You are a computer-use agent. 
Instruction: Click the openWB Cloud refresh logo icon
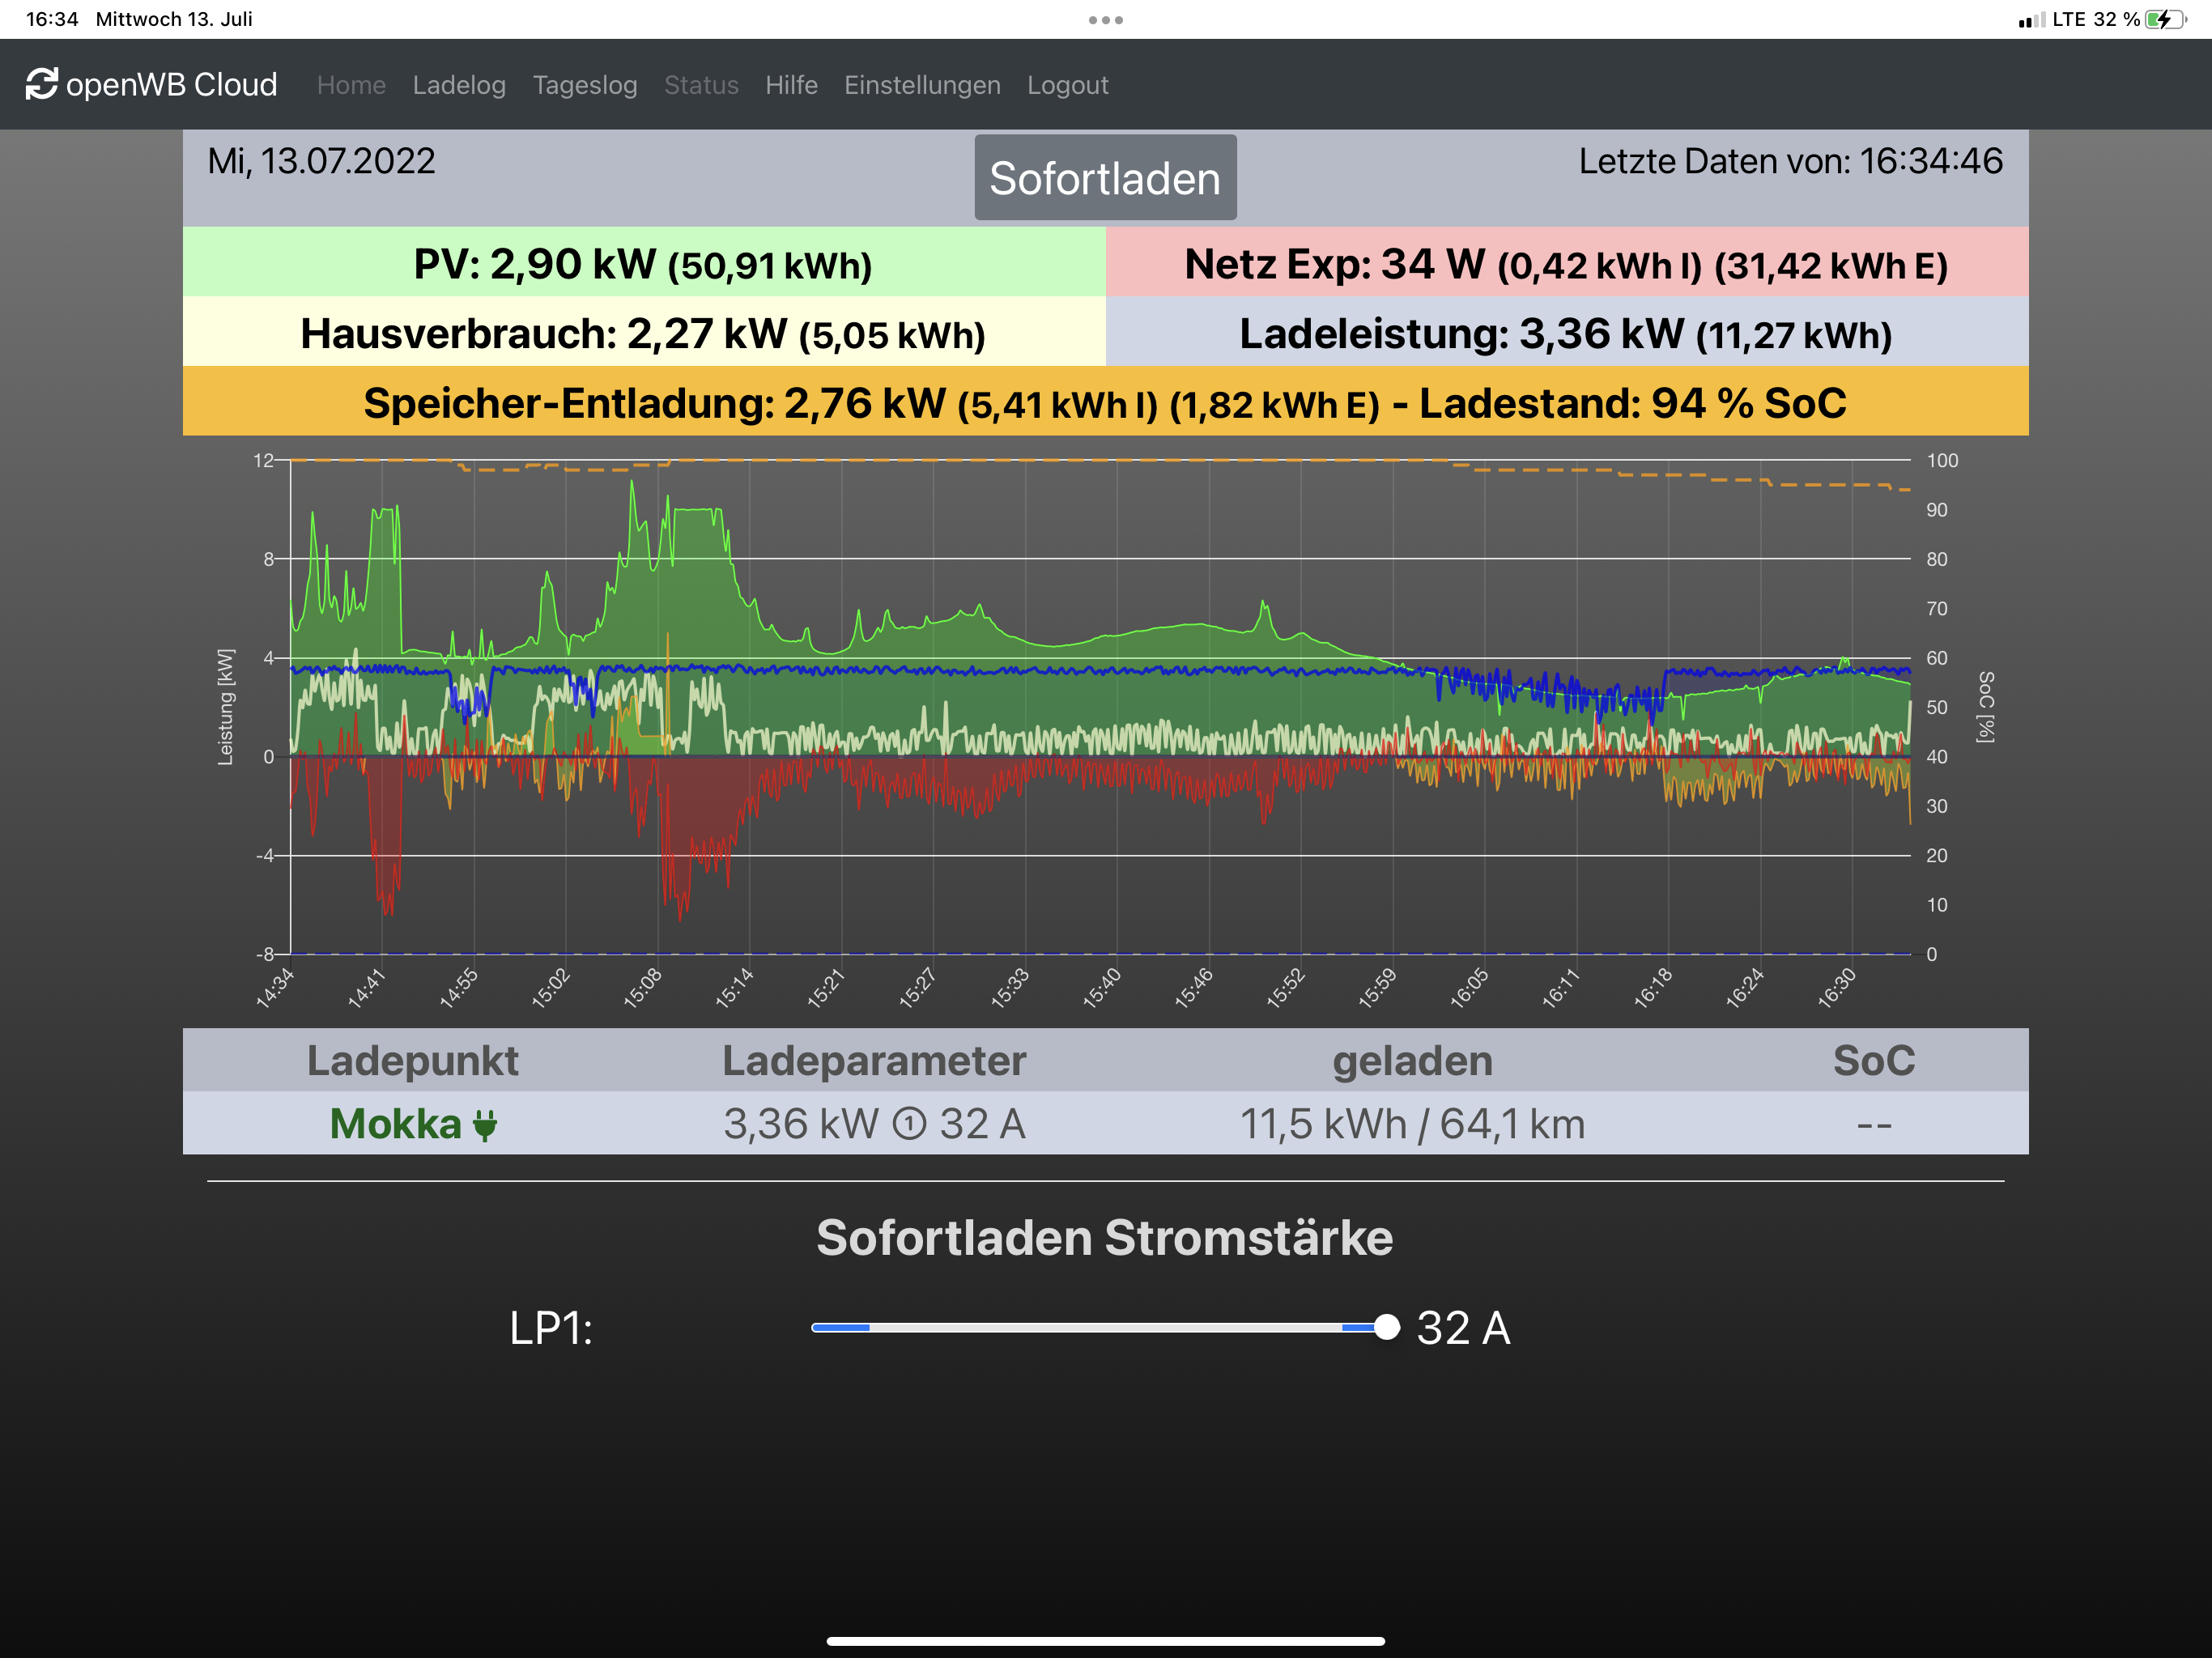coord(41,84)
